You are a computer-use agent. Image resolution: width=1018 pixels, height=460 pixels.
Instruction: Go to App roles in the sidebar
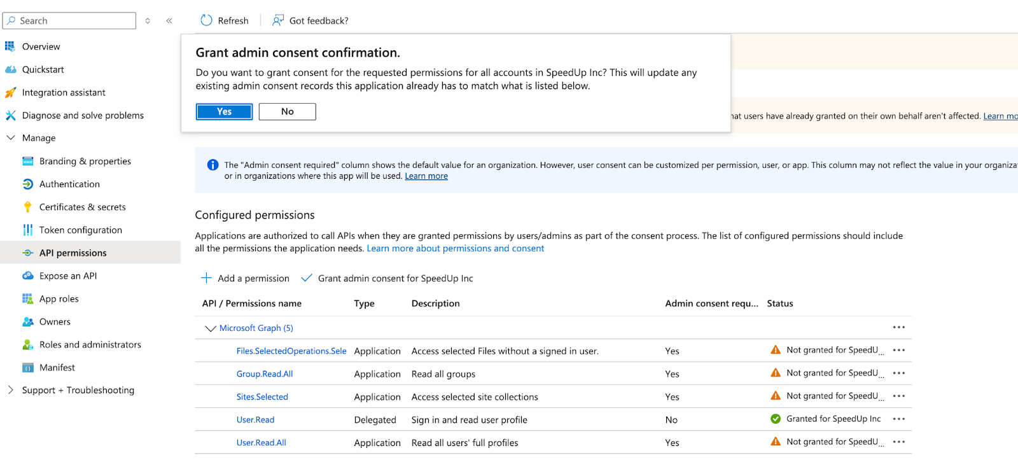pos(59,298)
